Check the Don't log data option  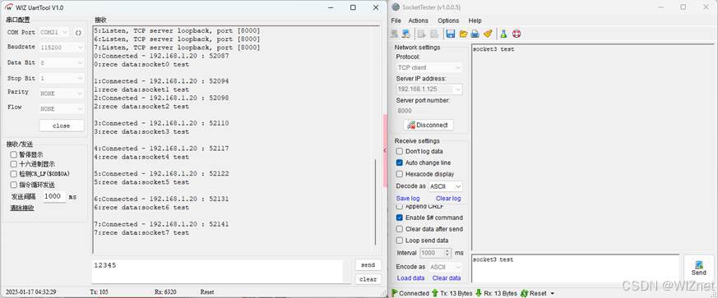click(399, 151)
